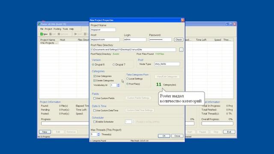Click the '110 Files' found text
This screenshot has width=274, height=154.
coord(160,54)
